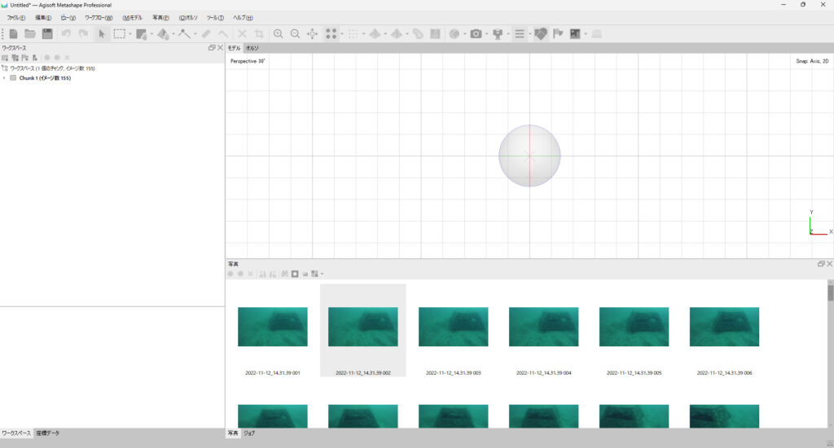Switch to the ジョブ tab

click(x=249, y=433)
